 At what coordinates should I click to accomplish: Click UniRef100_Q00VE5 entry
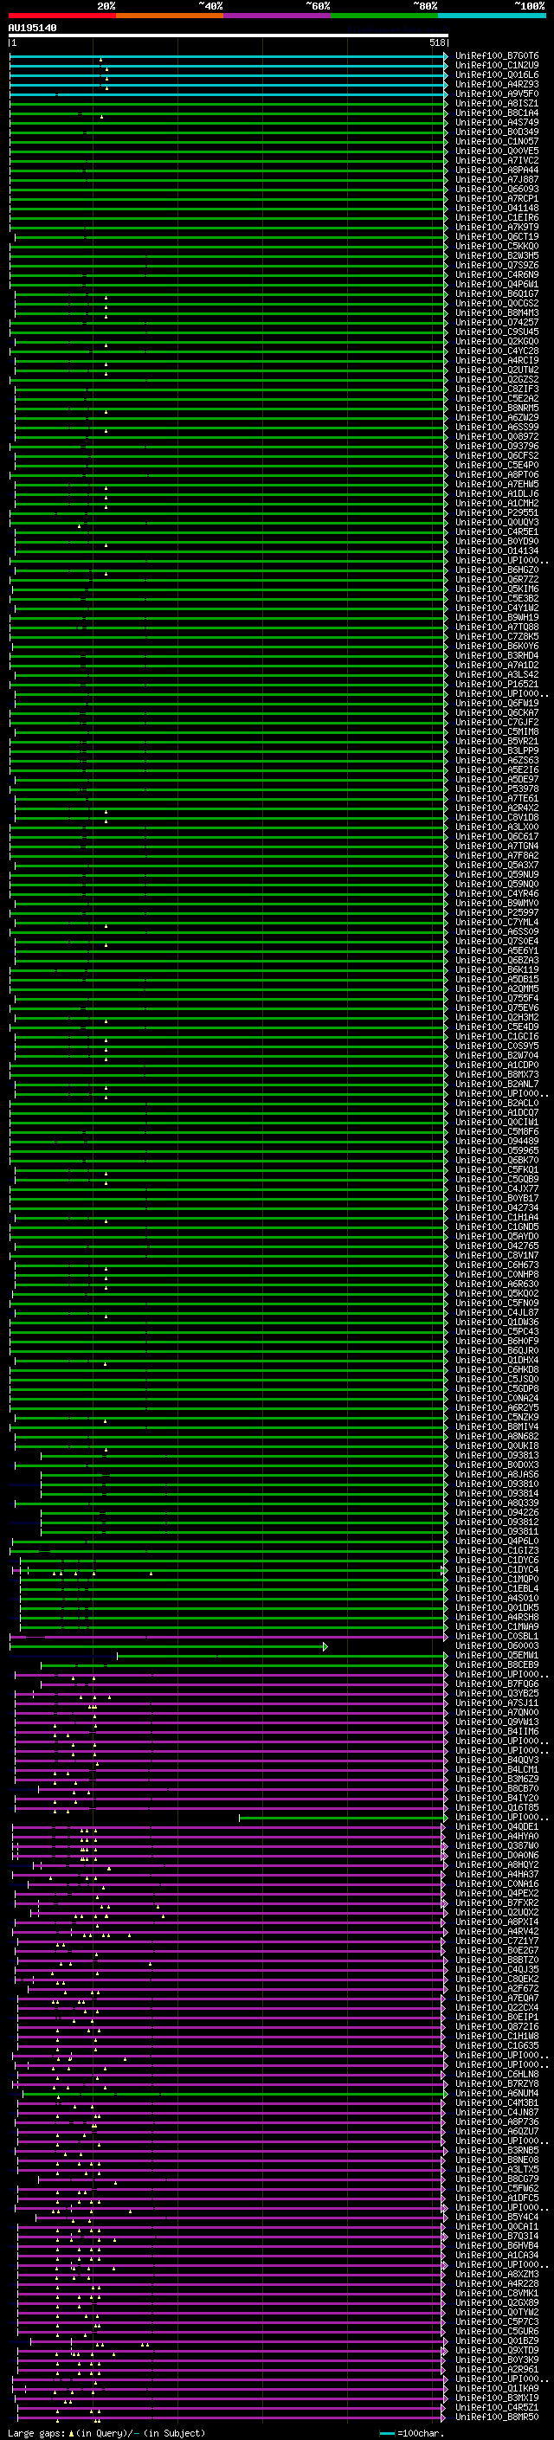tap(497, 151)
